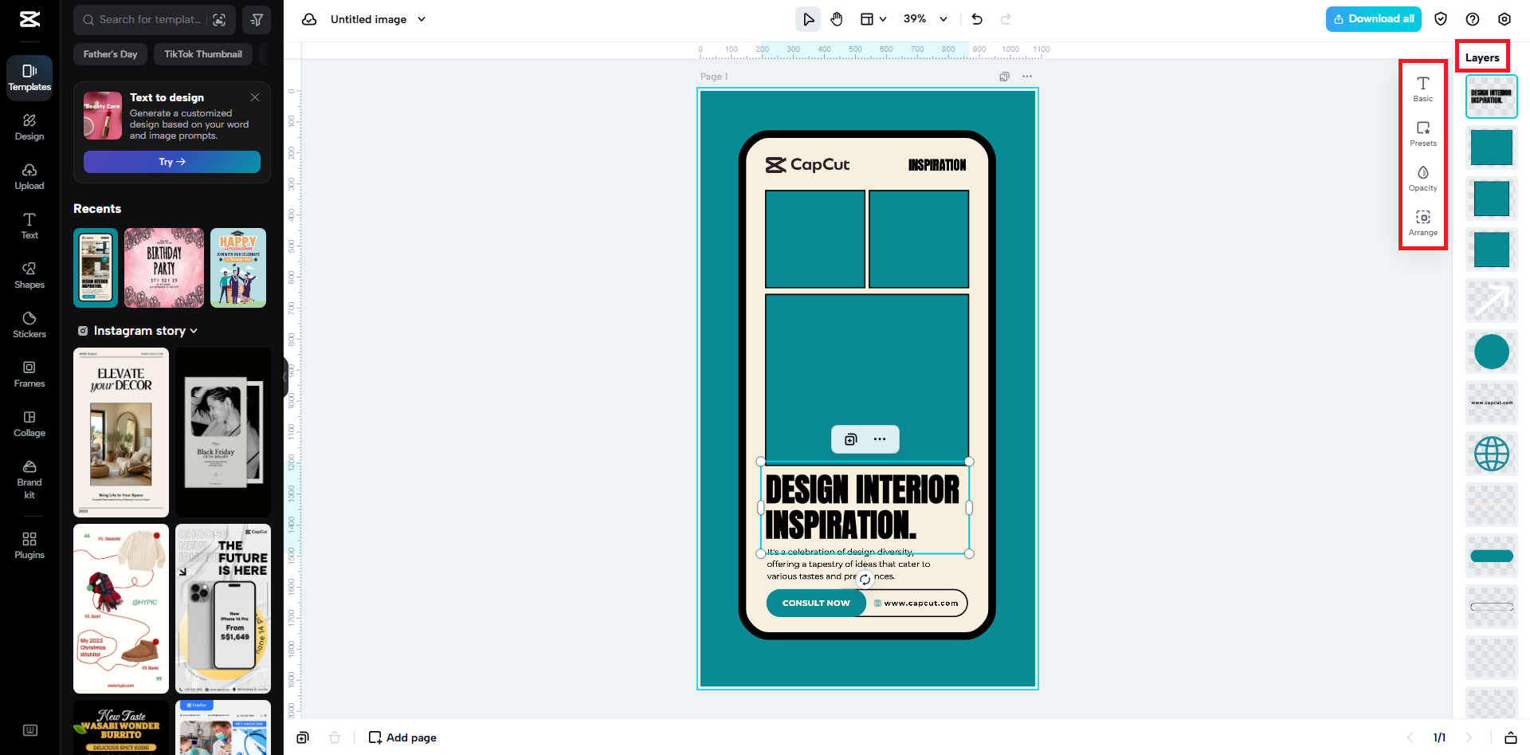1530x755 pixels.
Task: Open the Brand kit panel
Action: 29,479
